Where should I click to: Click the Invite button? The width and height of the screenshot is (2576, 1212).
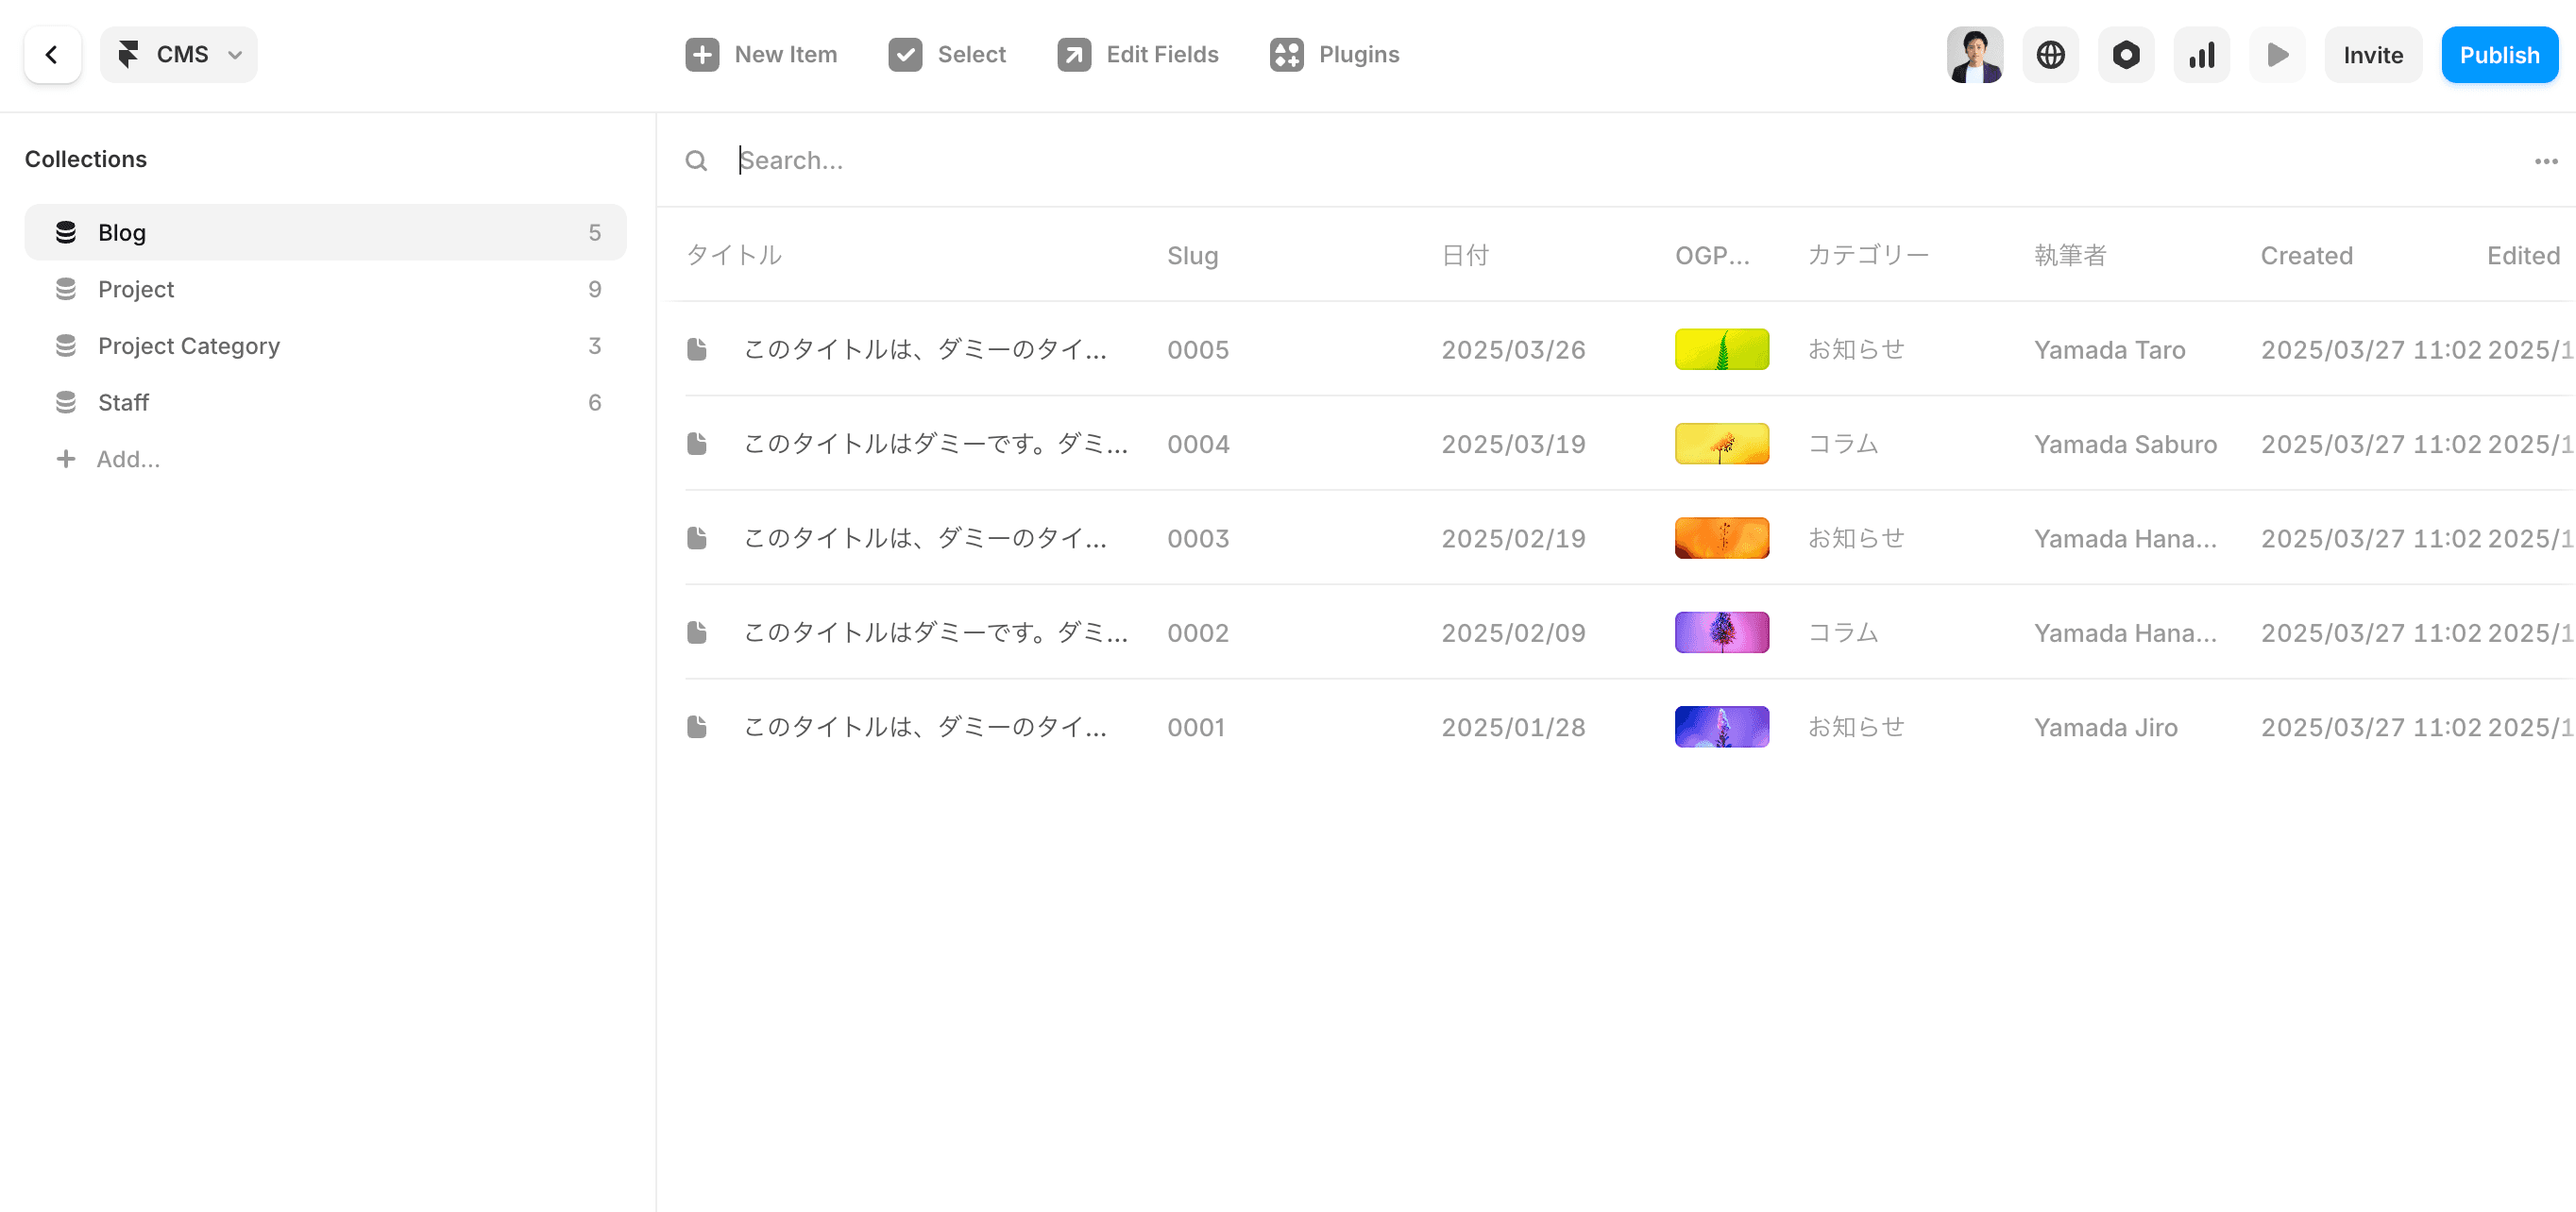[x=2372, y=55]
